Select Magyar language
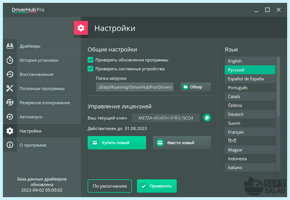The height and width of the screenshot is (200, 290). 250,150
